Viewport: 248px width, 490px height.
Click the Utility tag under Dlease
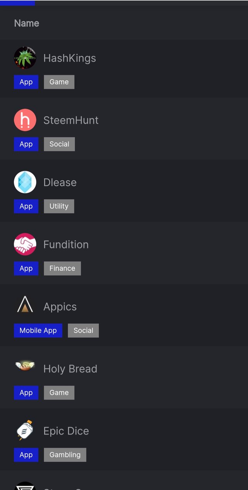click(x=59, y=206)
